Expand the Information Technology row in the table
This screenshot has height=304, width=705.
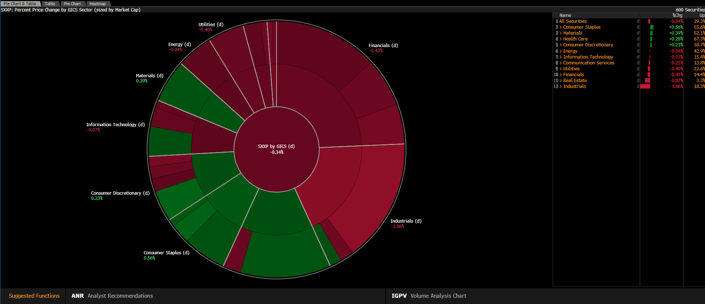coord(561,57)
